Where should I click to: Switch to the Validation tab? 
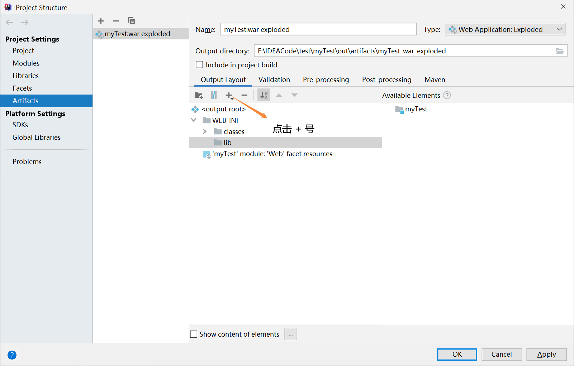[x=274, y=80]
